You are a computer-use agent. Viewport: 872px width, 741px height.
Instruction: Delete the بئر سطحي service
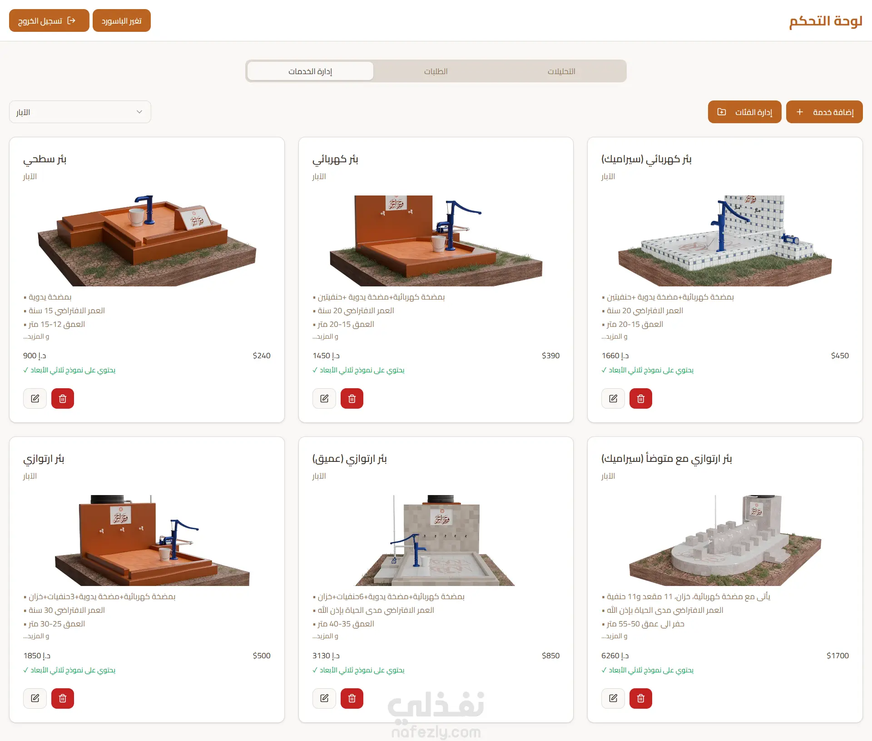[63, 399]
